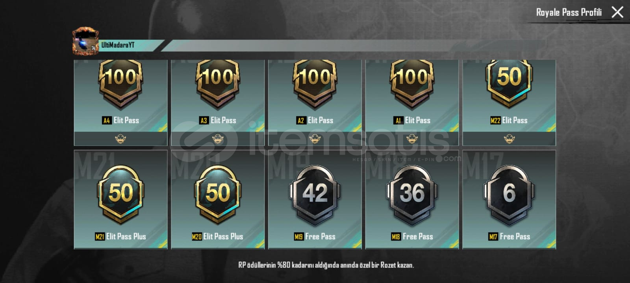Select the A1 Elit Pass 100 badge
This screenshot has width=630, height=283.
412,96
